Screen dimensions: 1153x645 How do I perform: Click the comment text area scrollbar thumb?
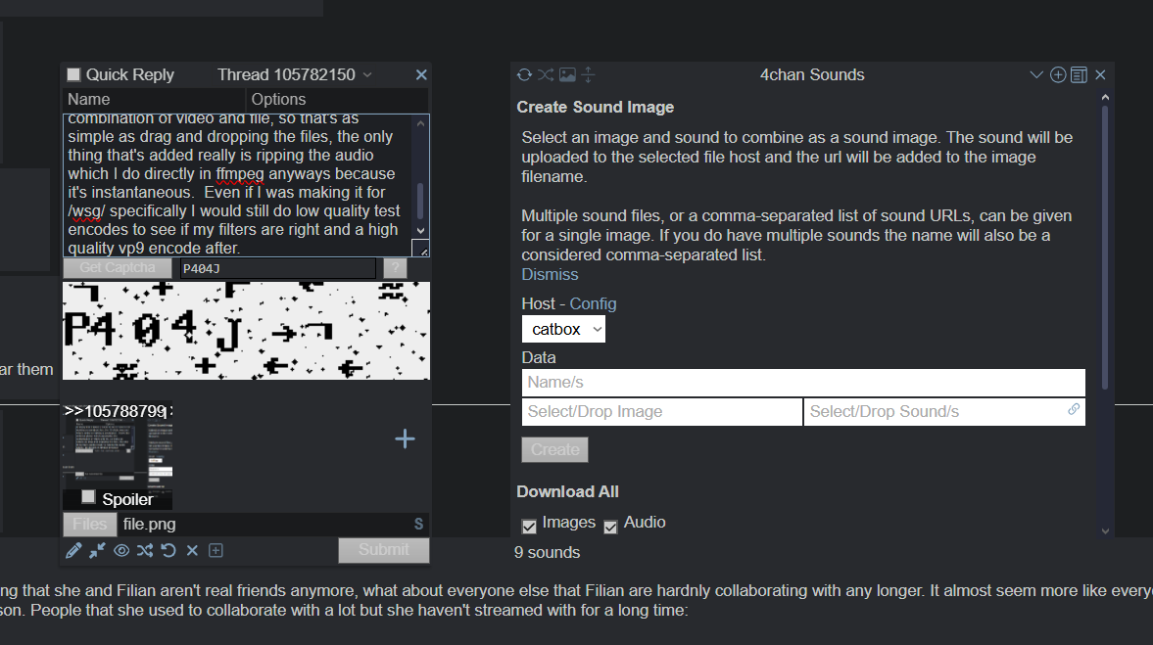point(420,201)
